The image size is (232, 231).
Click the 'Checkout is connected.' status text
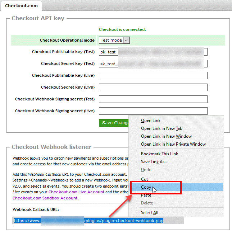pos(122,29)
